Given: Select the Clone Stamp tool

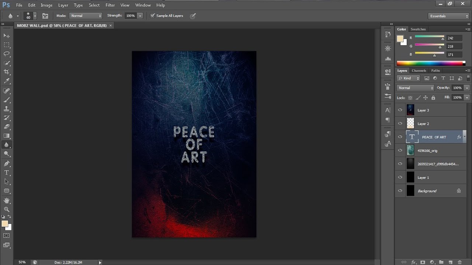Looking at the screenshot, I should point(7,109).
